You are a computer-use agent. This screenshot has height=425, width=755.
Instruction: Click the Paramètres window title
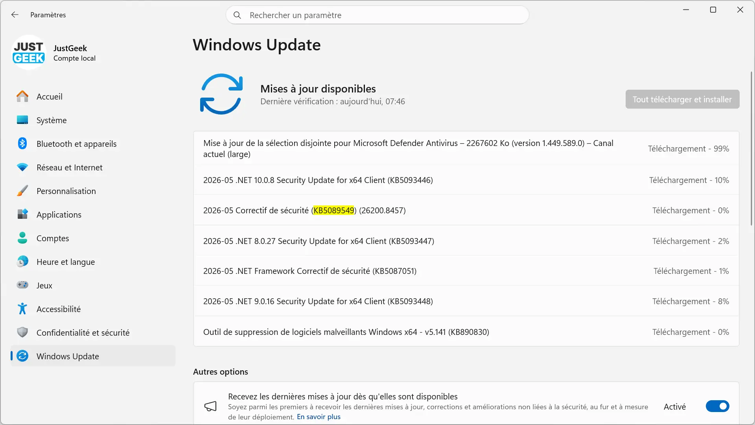coord(48,15)
